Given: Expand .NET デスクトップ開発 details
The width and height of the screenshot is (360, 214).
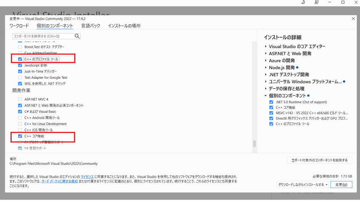Looking at the screenshot, I should coord(265,75).
